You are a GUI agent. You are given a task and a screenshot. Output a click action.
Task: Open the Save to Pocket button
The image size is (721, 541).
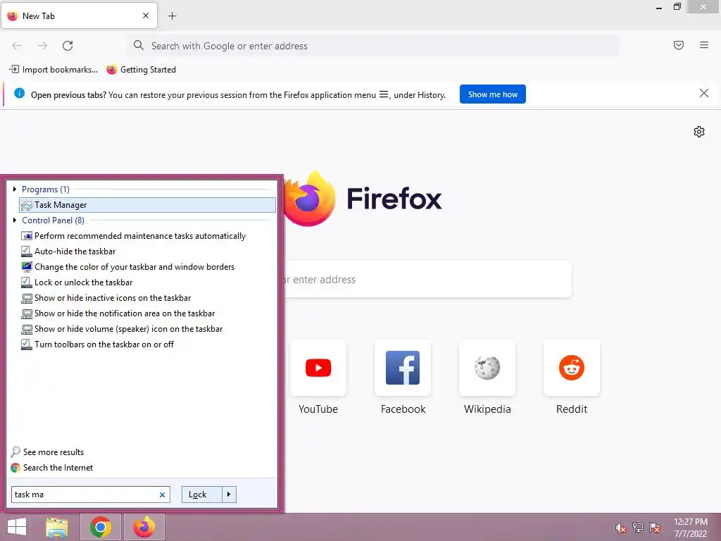point(679,45)
